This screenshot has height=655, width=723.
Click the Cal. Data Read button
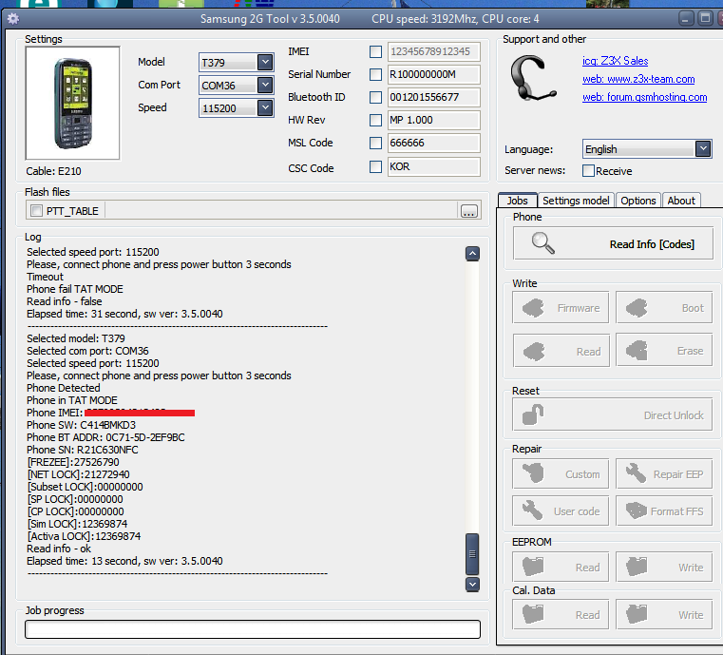click(561, 614)
